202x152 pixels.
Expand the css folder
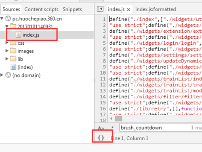pos(7,43)
